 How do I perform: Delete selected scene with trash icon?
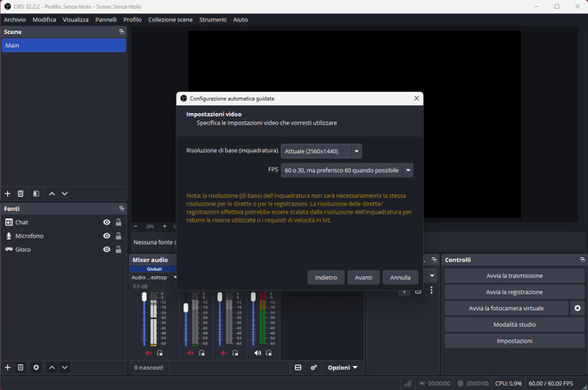20,194
